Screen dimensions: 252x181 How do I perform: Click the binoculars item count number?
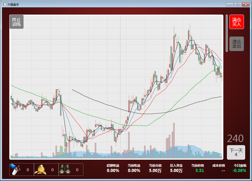click(x=77, y=170)
